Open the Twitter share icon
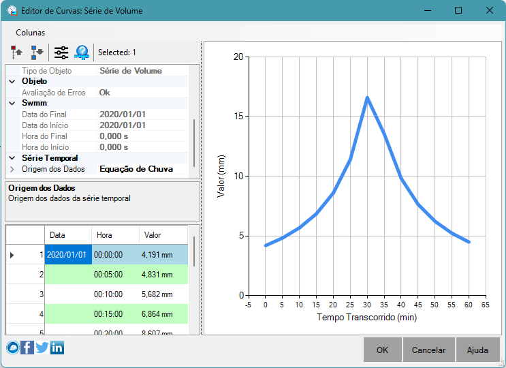Image resolution: width=506 pixels, height=368 pixels. (x=42, y=348)
